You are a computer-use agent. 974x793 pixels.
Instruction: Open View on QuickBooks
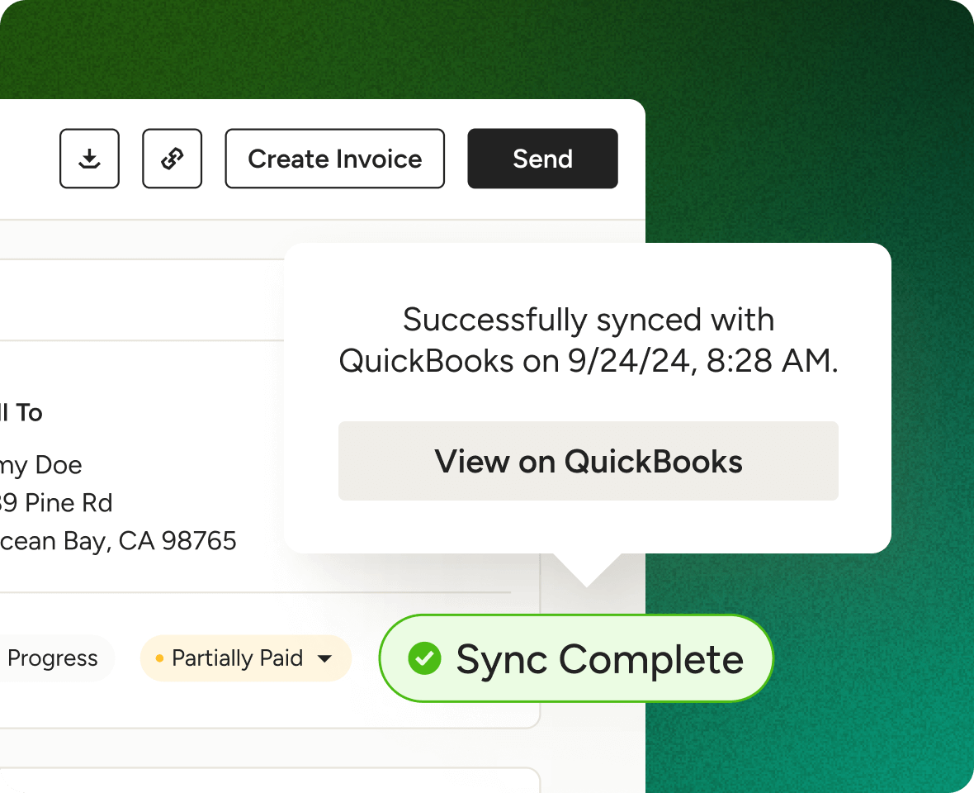pyautogui.click(x=588, y=461)
